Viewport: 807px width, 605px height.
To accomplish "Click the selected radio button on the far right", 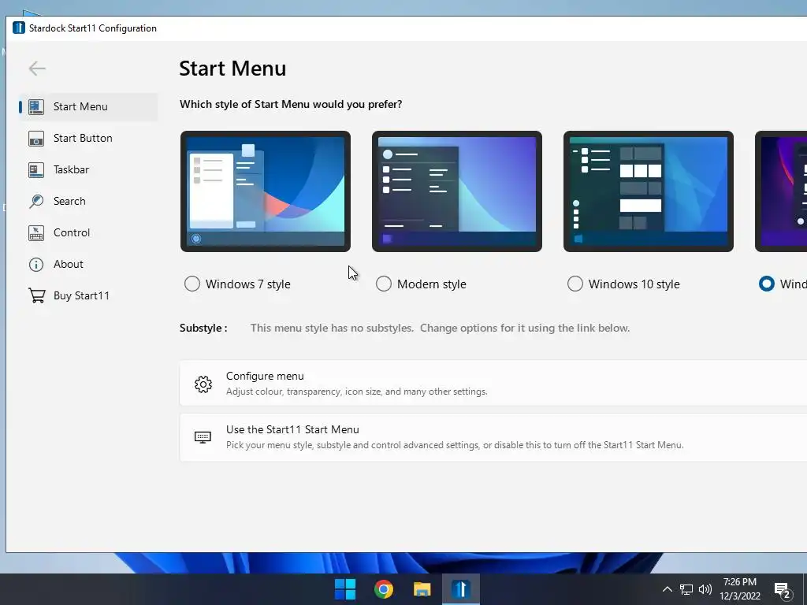I will (766, 284).
